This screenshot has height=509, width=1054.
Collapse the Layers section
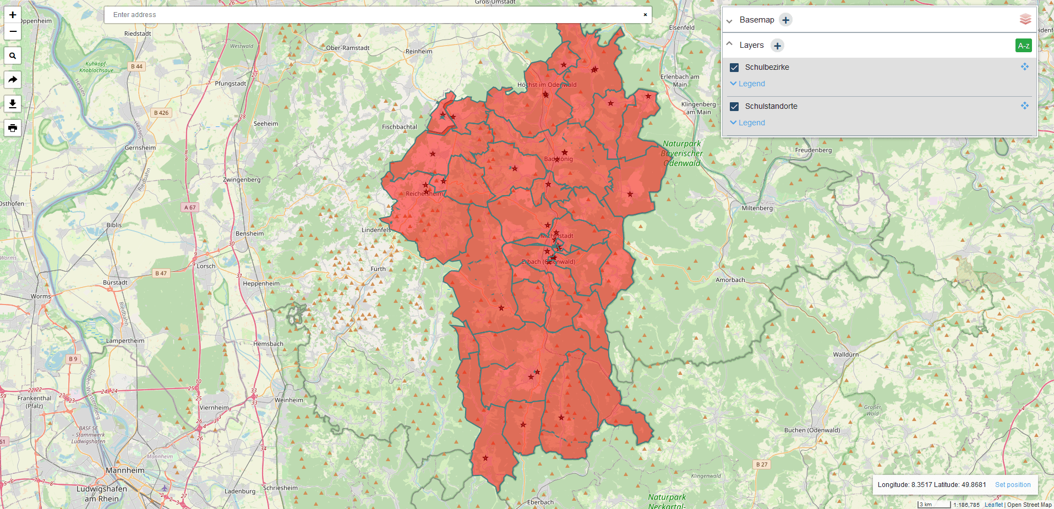click(x=730, y=44)
